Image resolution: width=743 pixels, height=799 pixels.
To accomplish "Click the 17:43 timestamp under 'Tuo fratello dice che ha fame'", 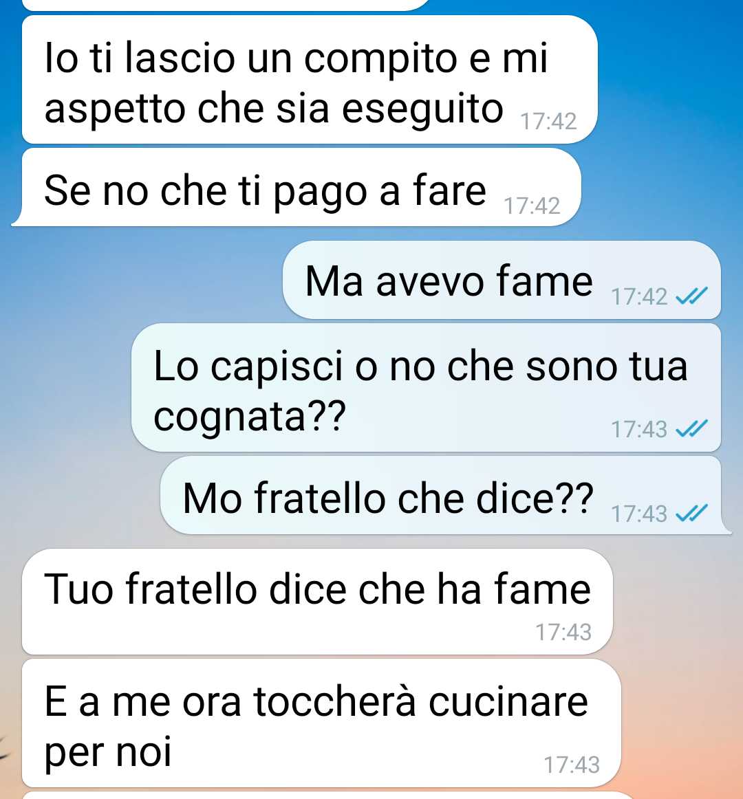I will click(x=563, y=633).
